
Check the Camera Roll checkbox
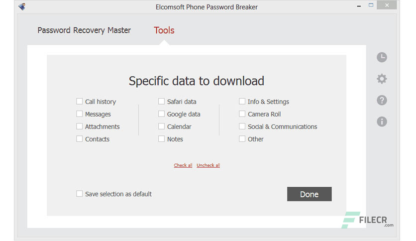pos(242,114)
